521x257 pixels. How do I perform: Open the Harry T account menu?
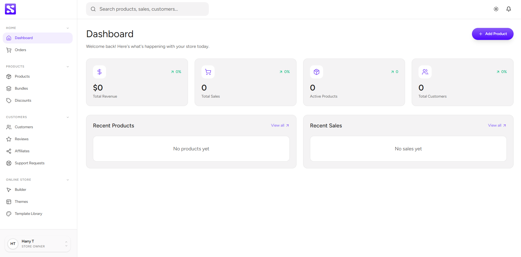click(38, 244)
